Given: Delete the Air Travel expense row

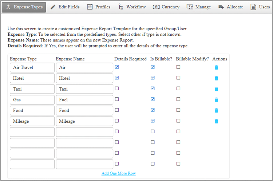Looking at the screenshot, I should click(x=216, y=67).
